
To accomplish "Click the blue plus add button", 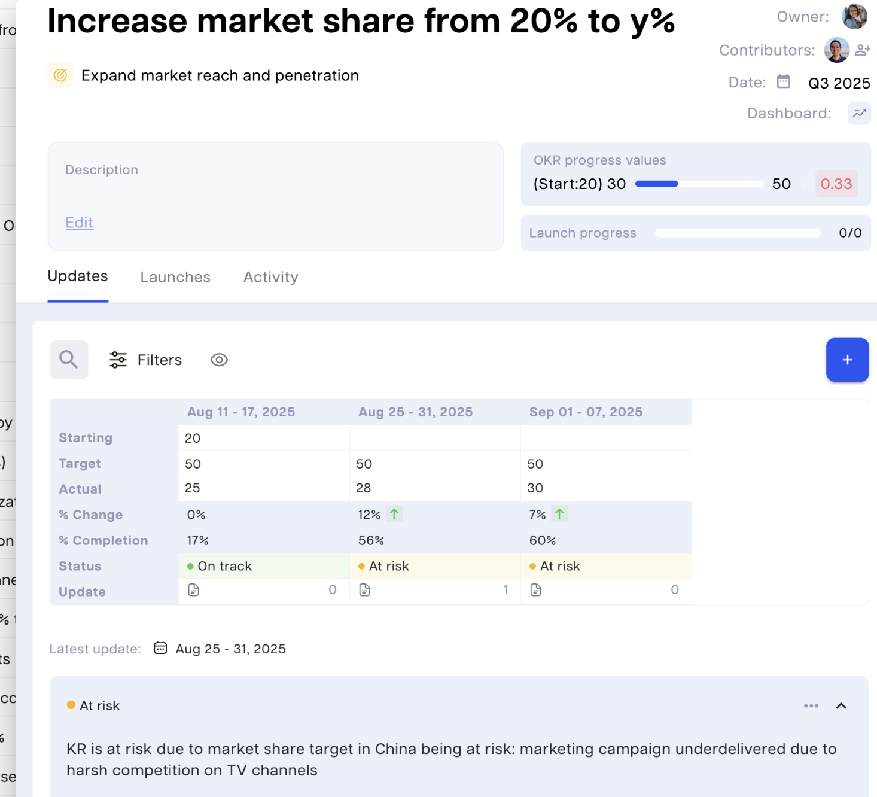I will click(847, 360).
